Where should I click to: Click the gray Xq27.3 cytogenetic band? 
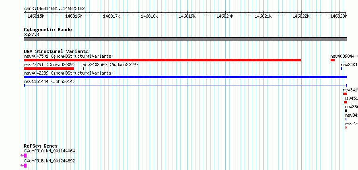point(185,39)
